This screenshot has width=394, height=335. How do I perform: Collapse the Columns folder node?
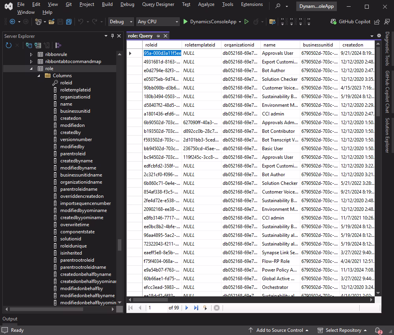point(39,75)
